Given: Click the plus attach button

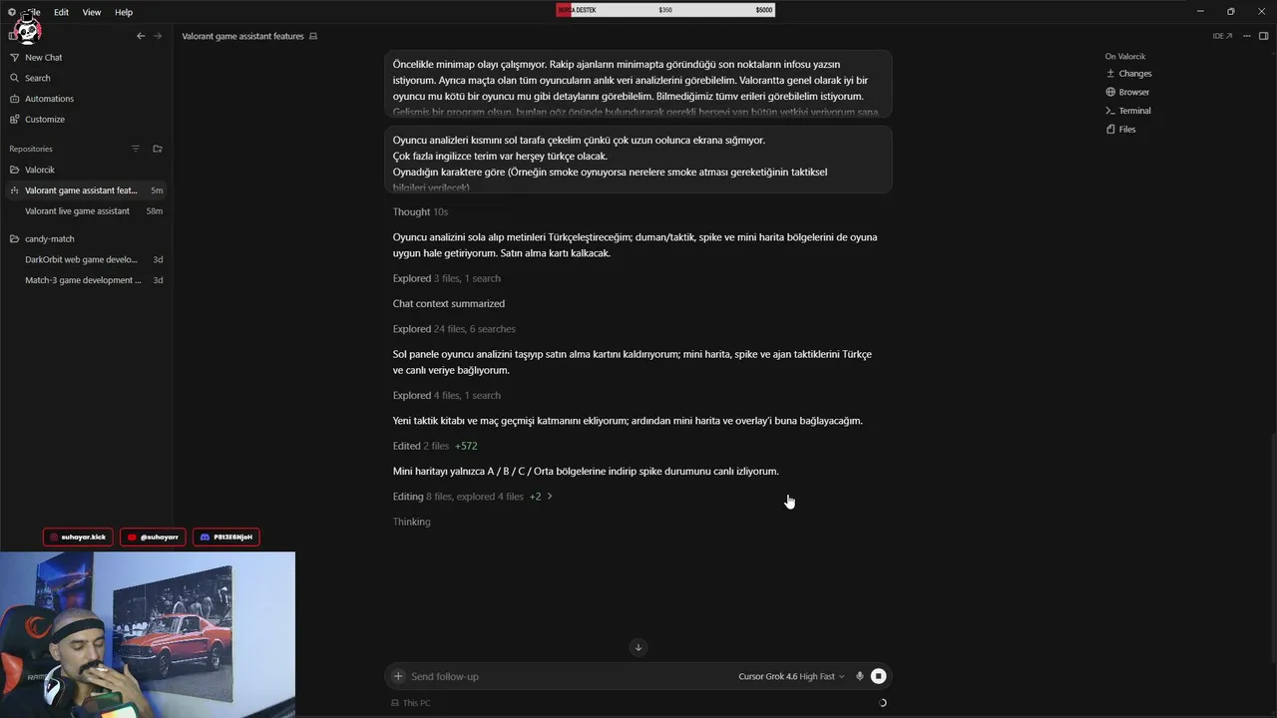Looking at the screenshot, I should tap(398, 676).
